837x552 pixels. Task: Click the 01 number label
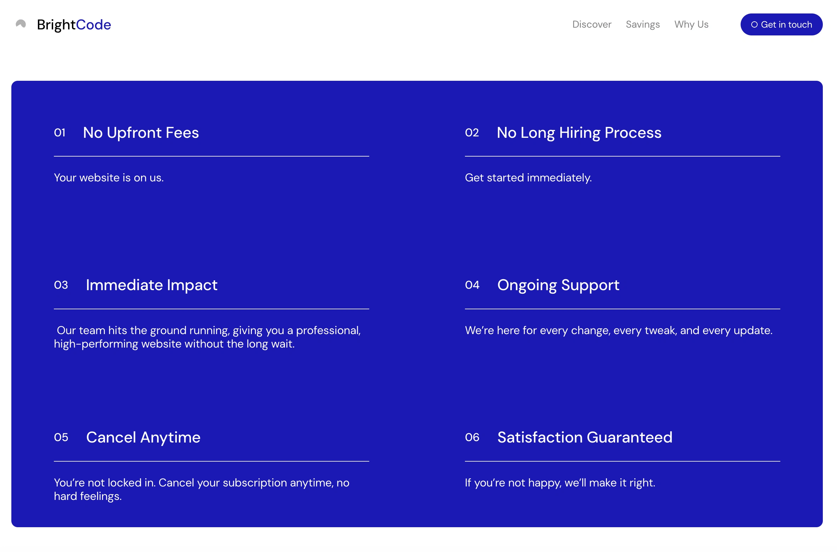coord(60,133)
